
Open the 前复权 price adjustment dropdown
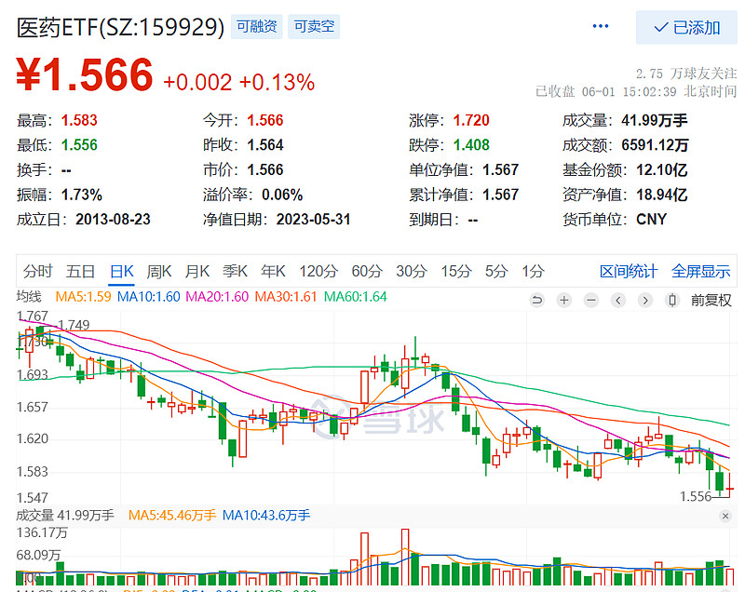tap(711, 301)
